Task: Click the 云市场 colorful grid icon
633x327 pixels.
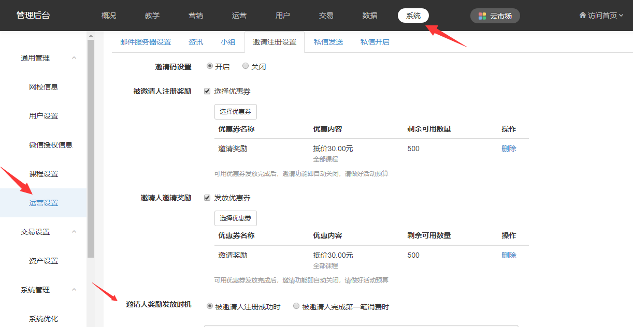Action: tap(482, 16)
